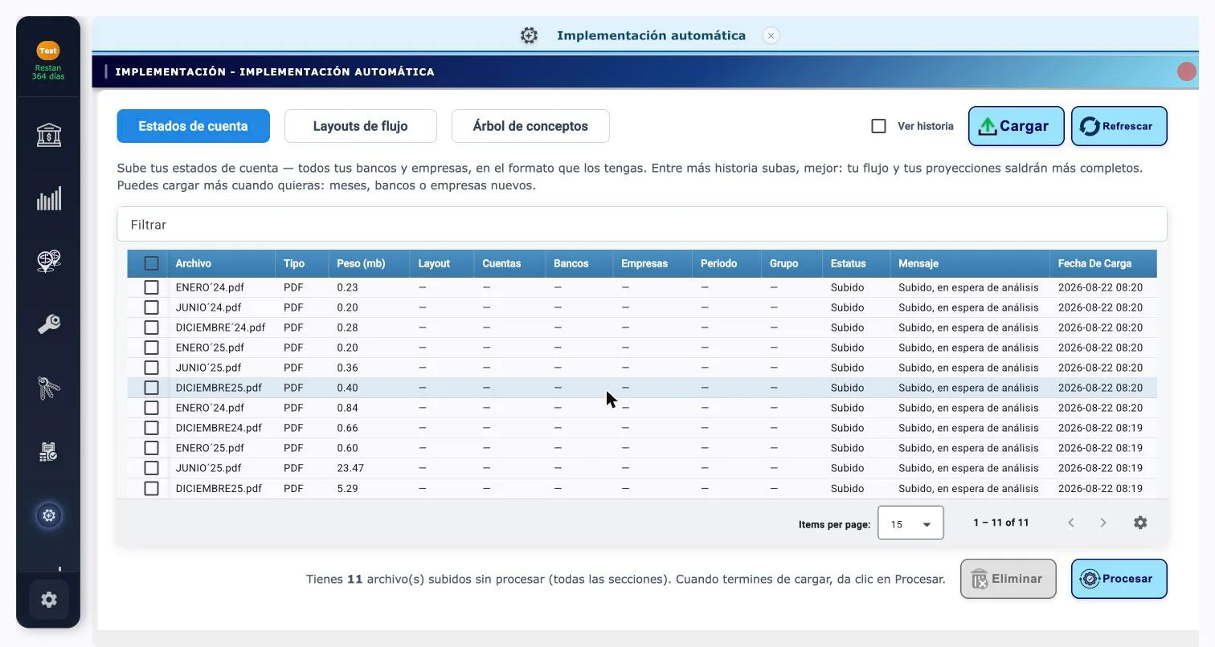Check the ENERO´24.pdf 0.23 mb row checkbox

pos(151,287)
